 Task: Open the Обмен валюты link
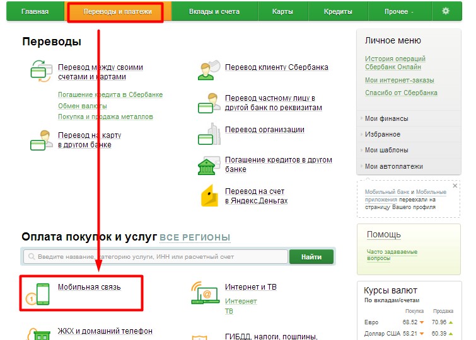coord(82,106)
